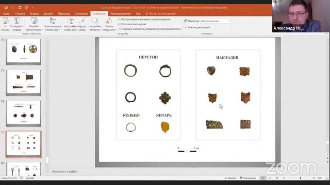Switch to 'Главная' ribbon tab
Viewport: 330px width, 185px height.
pyautogui.click(x=20, y=14)
